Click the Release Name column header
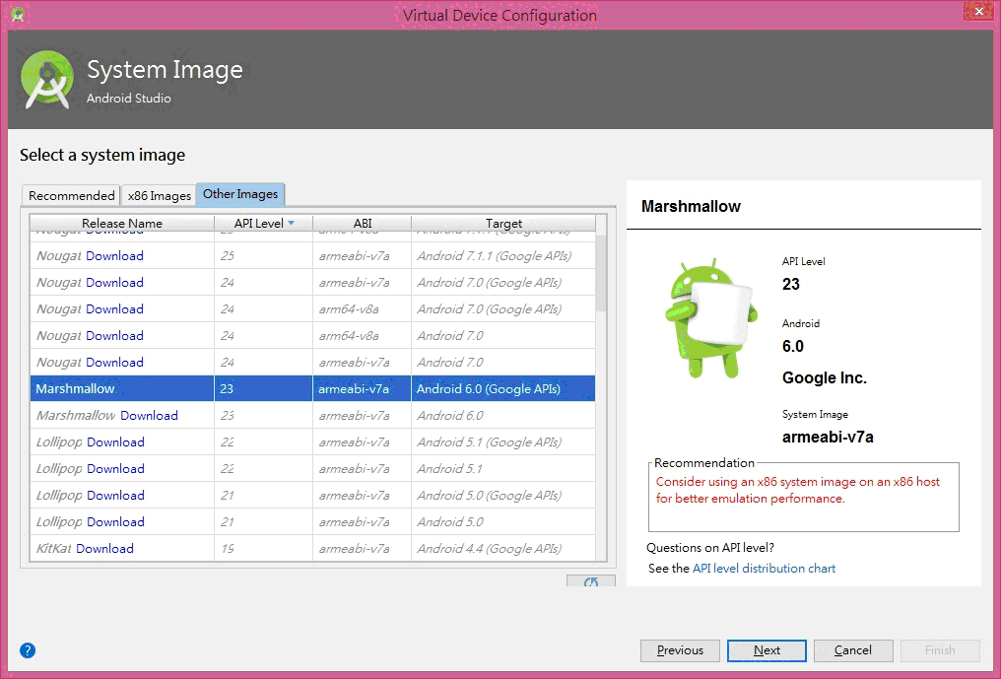This screenshot has width=1001, height=679. click(122, 223)
